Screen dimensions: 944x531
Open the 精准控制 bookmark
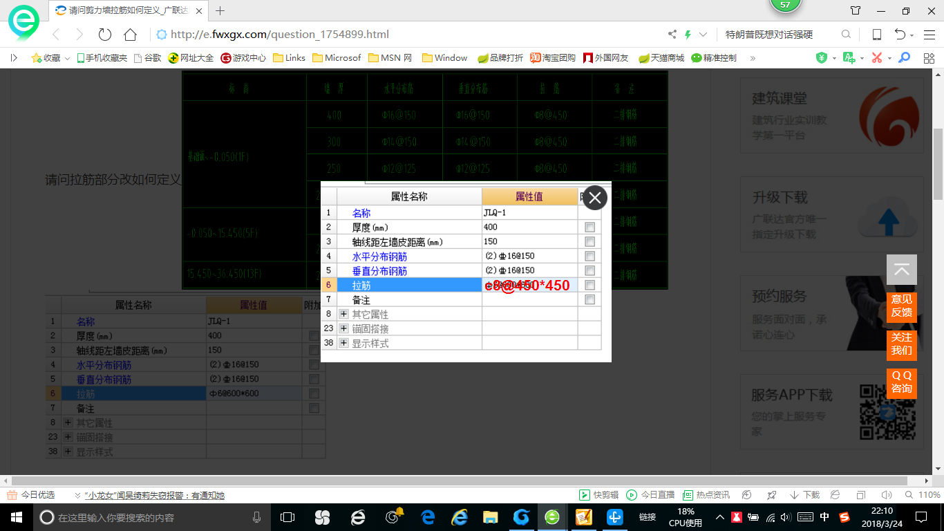(714, 58)
